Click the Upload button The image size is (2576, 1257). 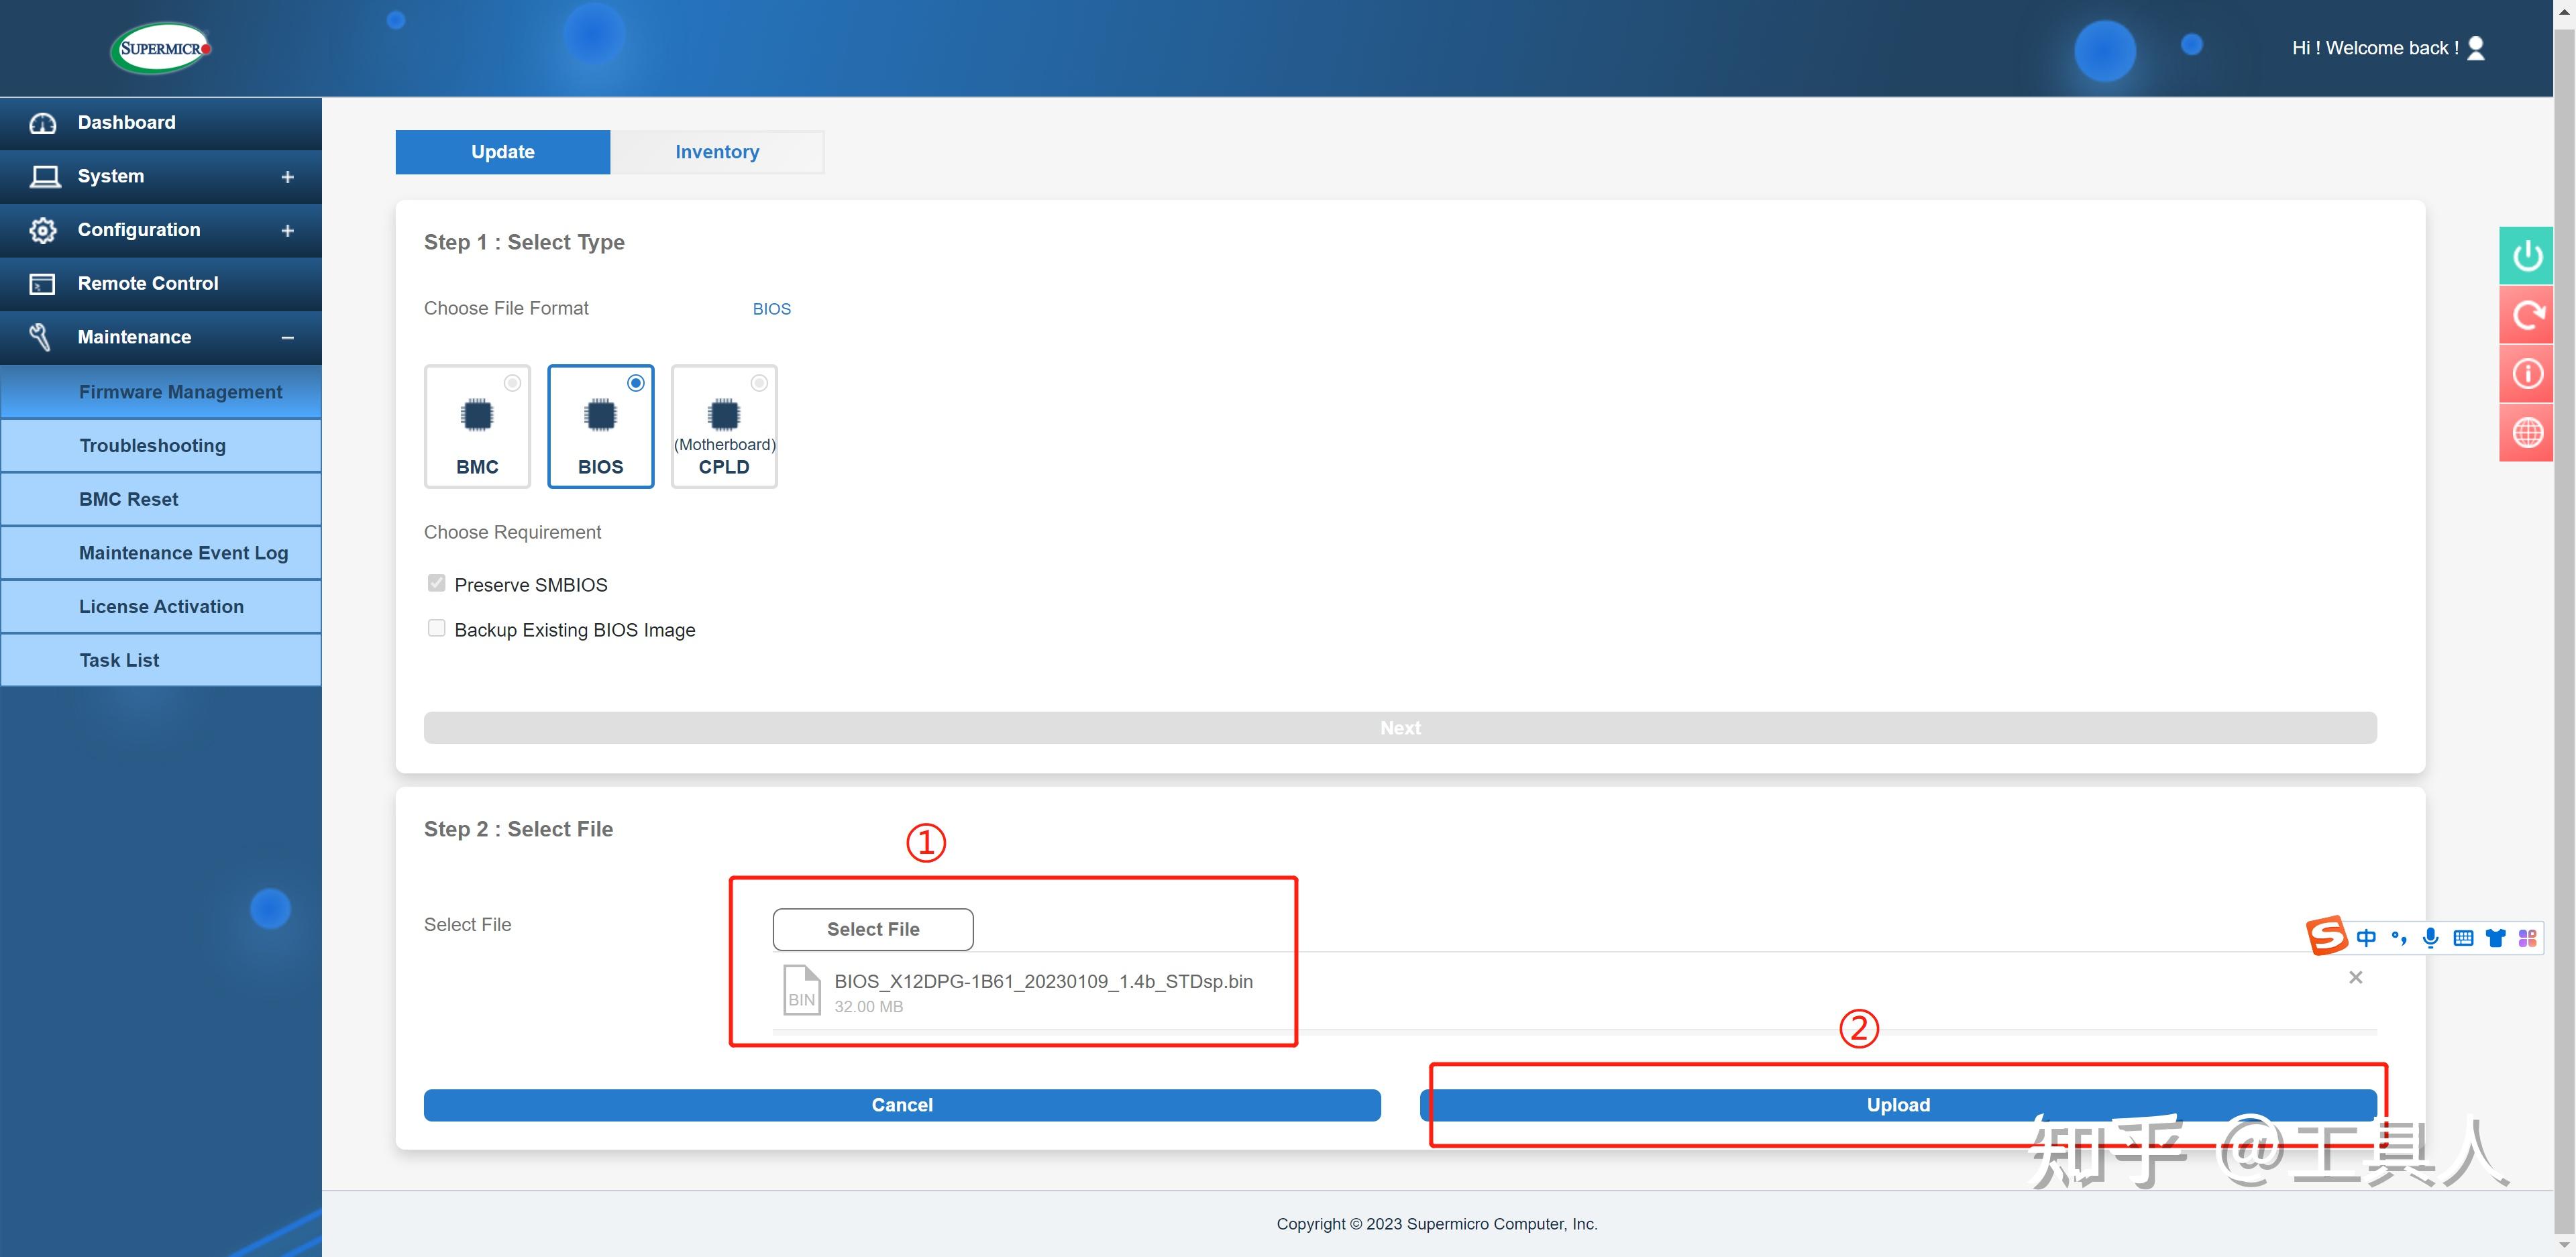click(1897, 1105)
